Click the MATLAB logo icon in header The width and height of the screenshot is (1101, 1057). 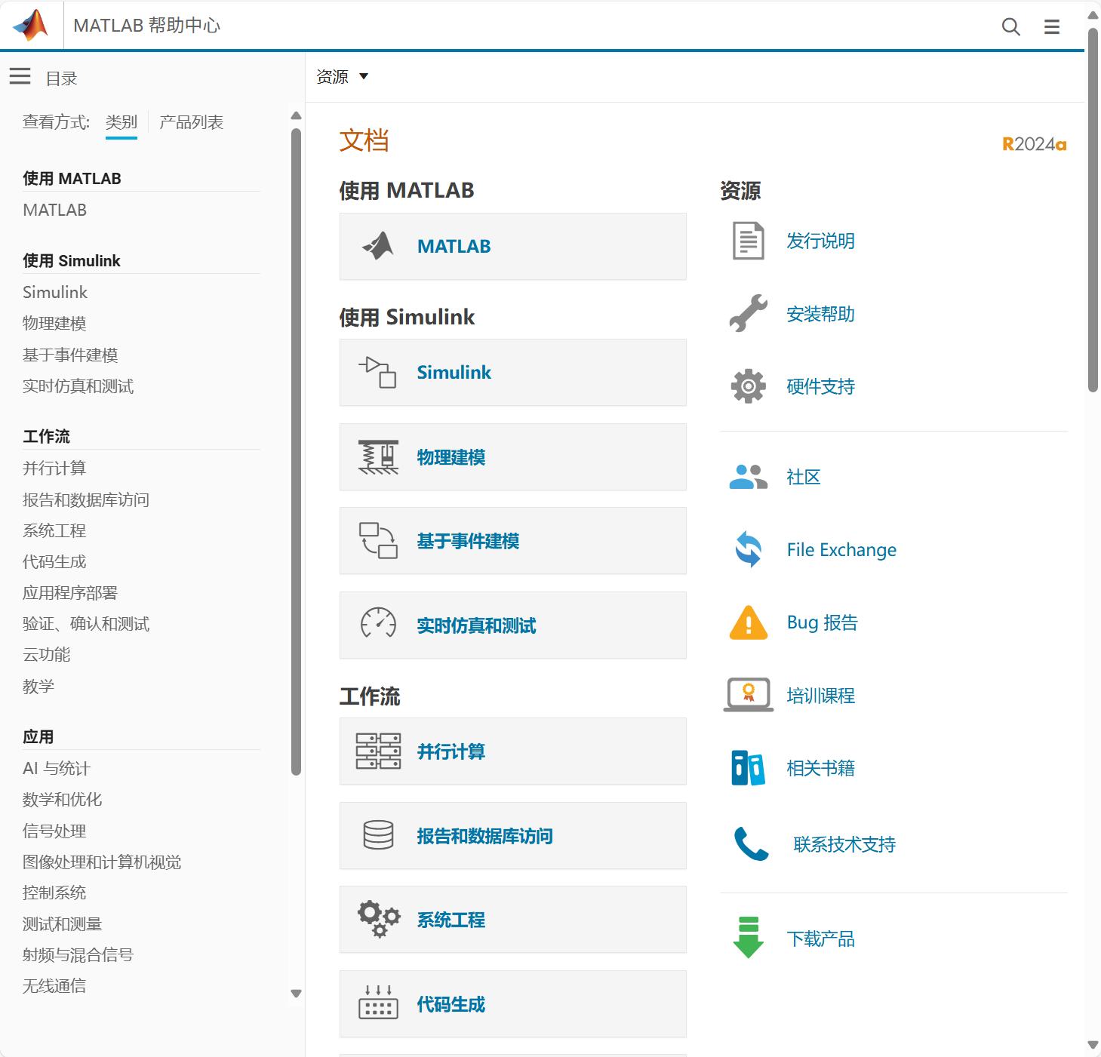coord(31,25)
